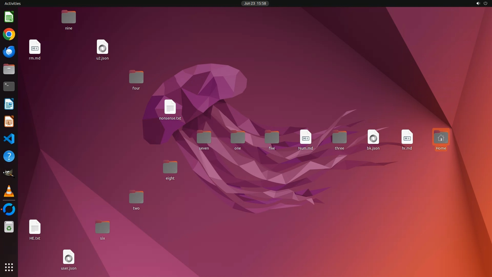This screenshot has width=492, height=277.
Task: Open GIMP image editor in dock
Action: pyautogui.click(x=9, y=173)
